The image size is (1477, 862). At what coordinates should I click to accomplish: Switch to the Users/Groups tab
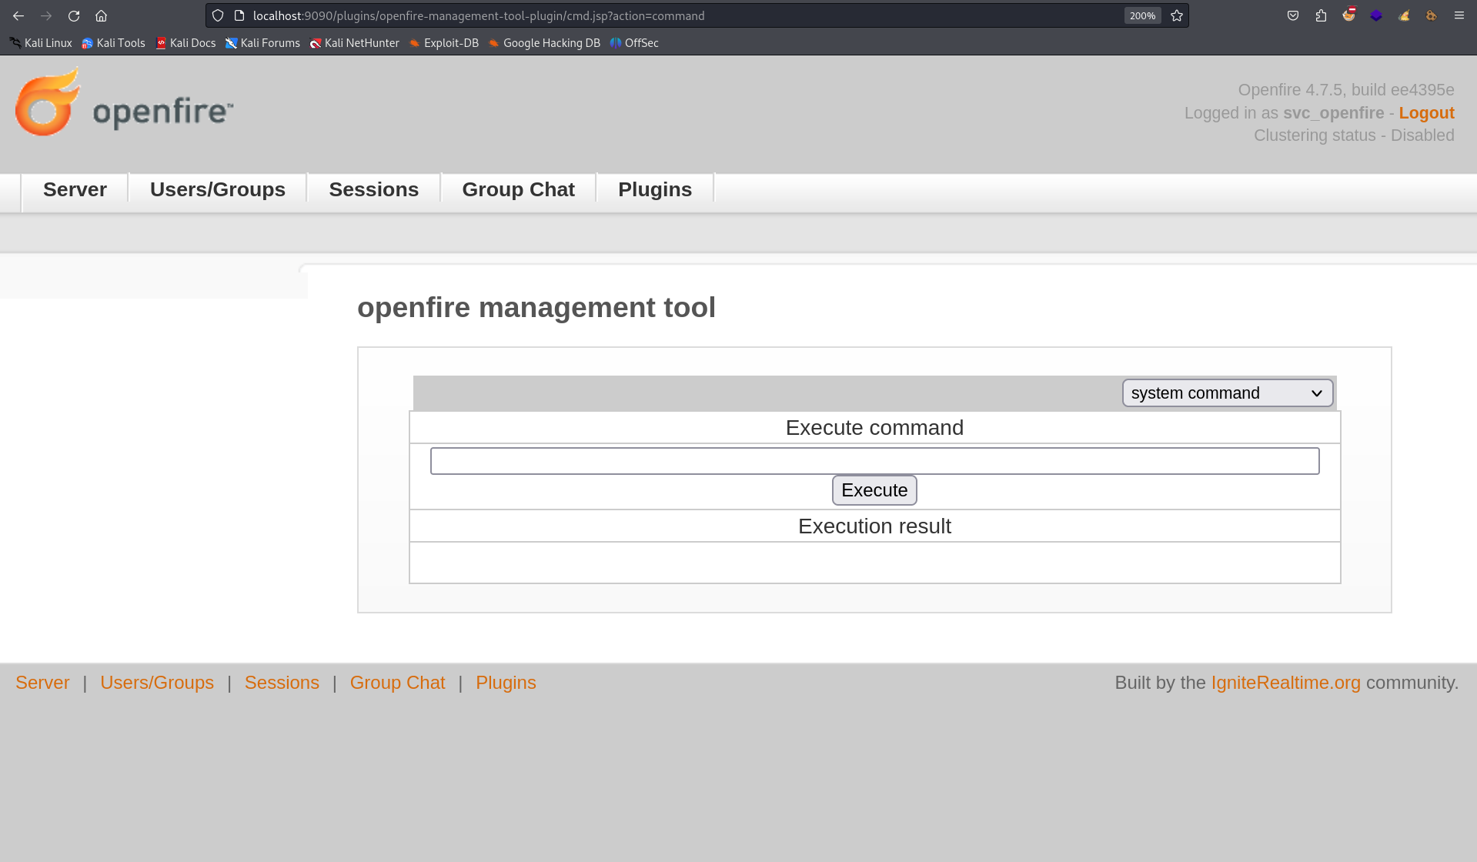click(218, 189)
